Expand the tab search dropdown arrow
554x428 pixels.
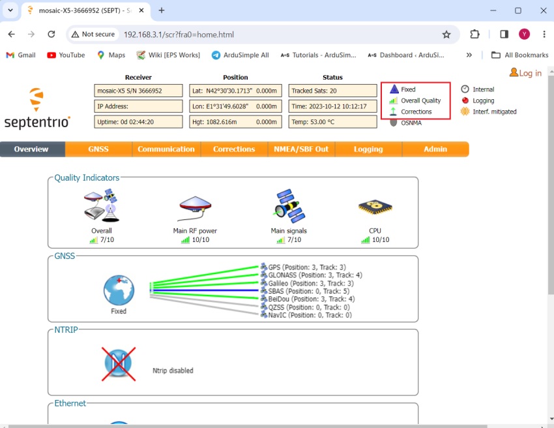(10, 10)
